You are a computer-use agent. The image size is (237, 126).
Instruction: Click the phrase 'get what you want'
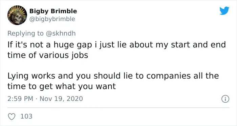click(x=78, y=87)
